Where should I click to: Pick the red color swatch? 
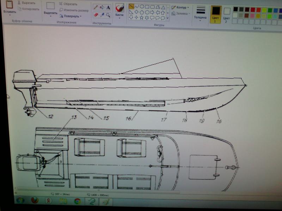pos(253,9)
